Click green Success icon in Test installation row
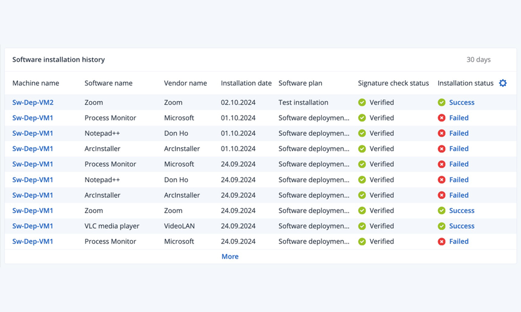 click(x=442, y=102)
